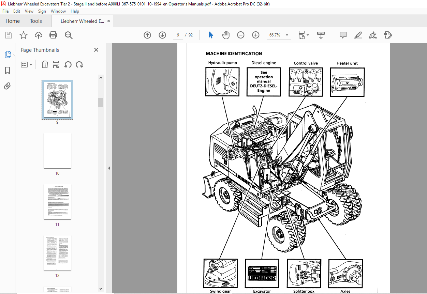427x294 pixels.
Task: Open the fit page options tool
Action: pyautogui.click(x=303, y=35)
